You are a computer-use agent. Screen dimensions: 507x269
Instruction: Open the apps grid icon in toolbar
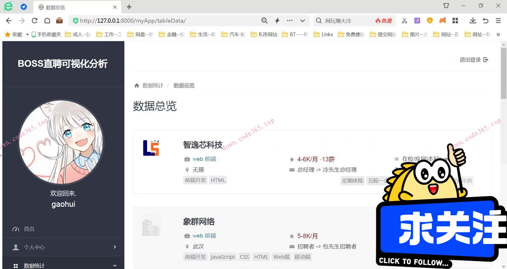[455, 21]
